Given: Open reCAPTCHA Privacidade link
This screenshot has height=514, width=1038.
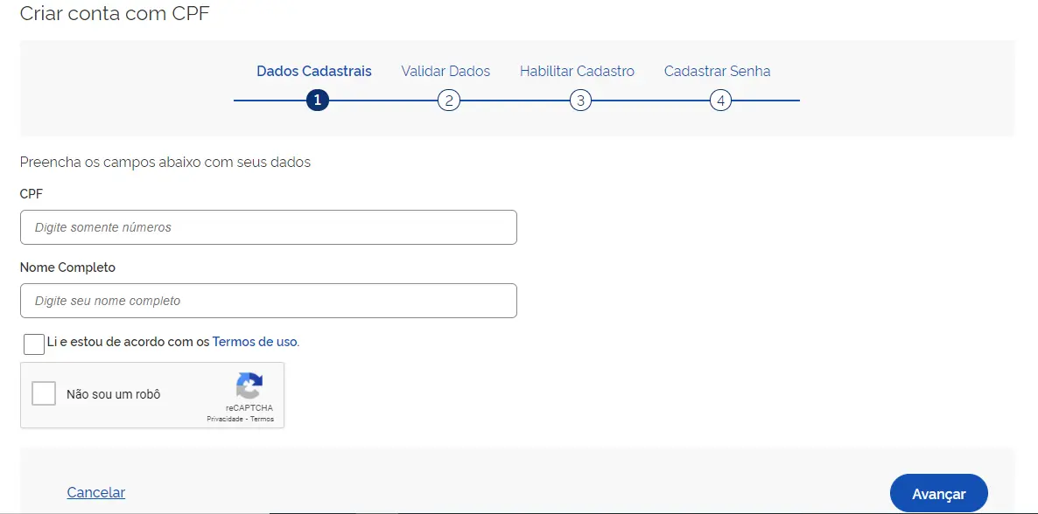Looking at the screenshot, I should click(x=224, y=420).
